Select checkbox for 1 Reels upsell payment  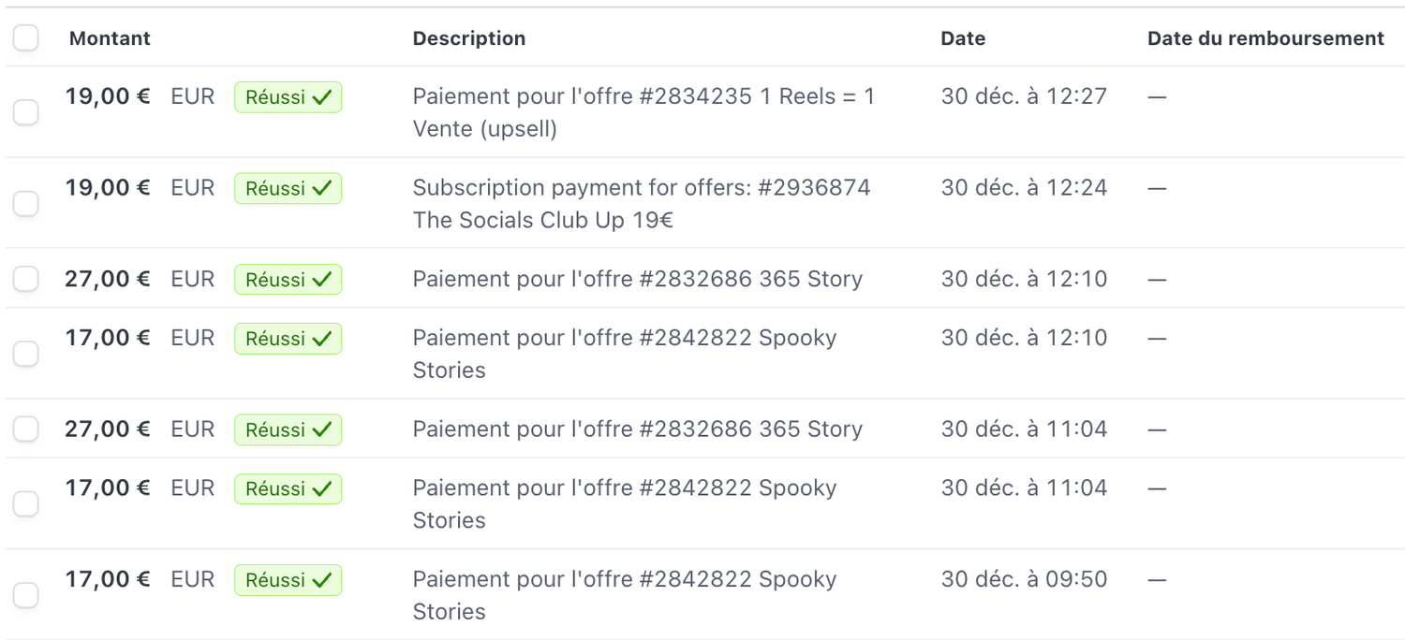click(x=25, y=112)
